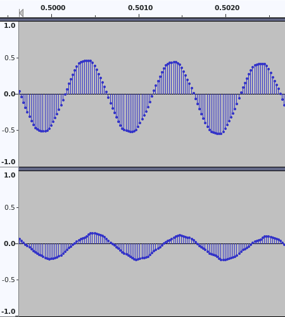Click the first negative trough of upper waveform
The image size is (285, 317).
point(43,131)
